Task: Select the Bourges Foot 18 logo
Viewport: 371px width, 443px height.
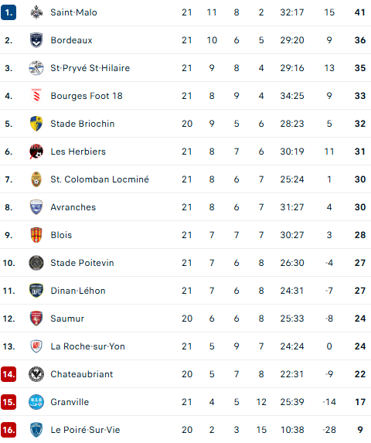Action: point(36,96)
